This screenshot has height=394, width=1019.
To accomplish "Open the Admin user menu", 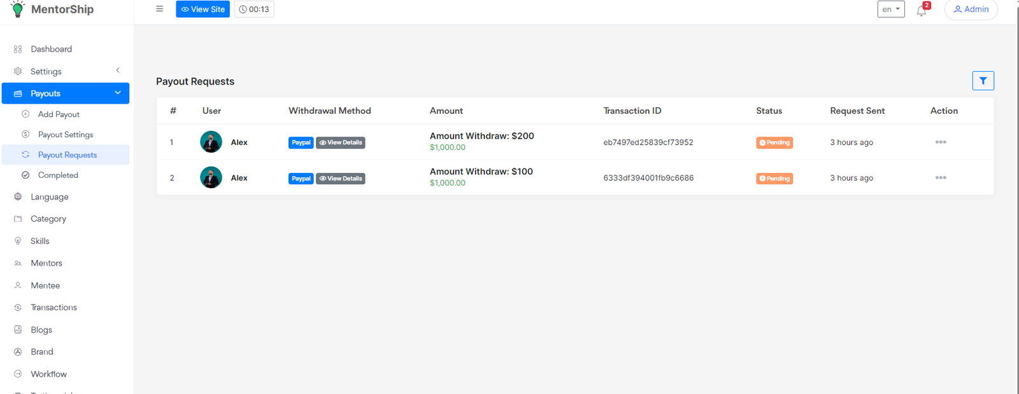I will [x=971, y=10].
